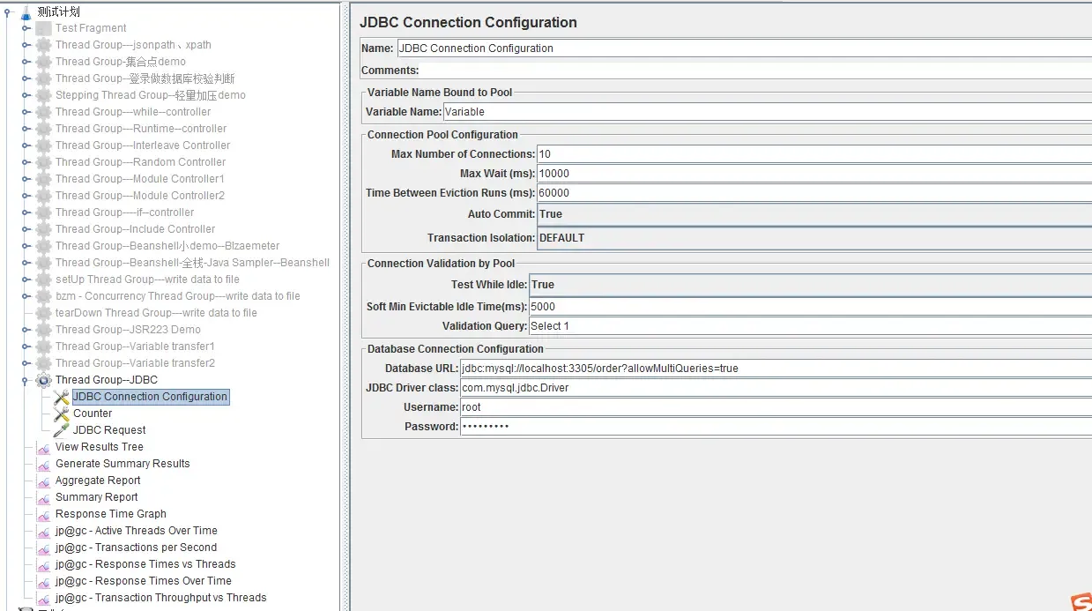Image resolution: width=1092 pixels, height=611 pixels.
Task: Open the Auto Commit dropdown
Action: point(811,214)
